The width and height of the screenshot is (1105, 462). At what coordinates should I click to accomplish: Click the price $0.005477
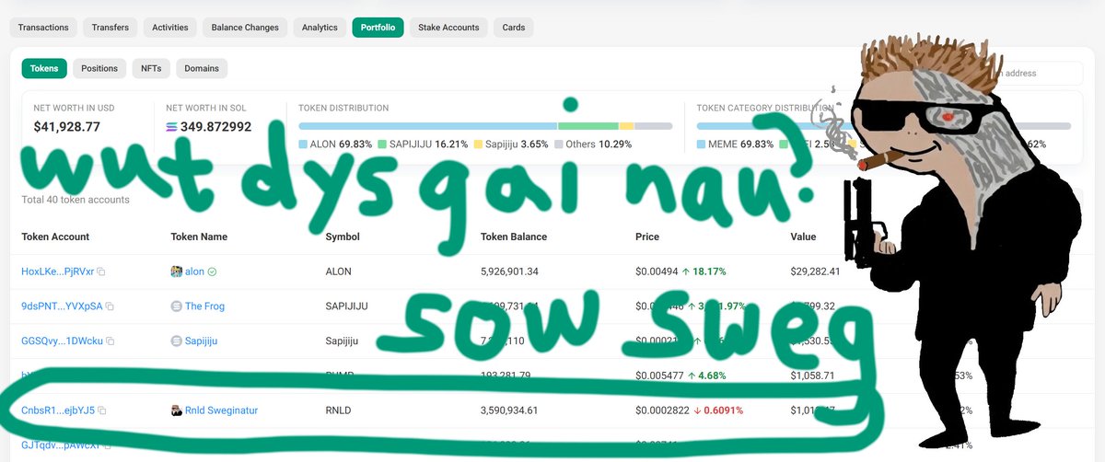coord(659,375)
